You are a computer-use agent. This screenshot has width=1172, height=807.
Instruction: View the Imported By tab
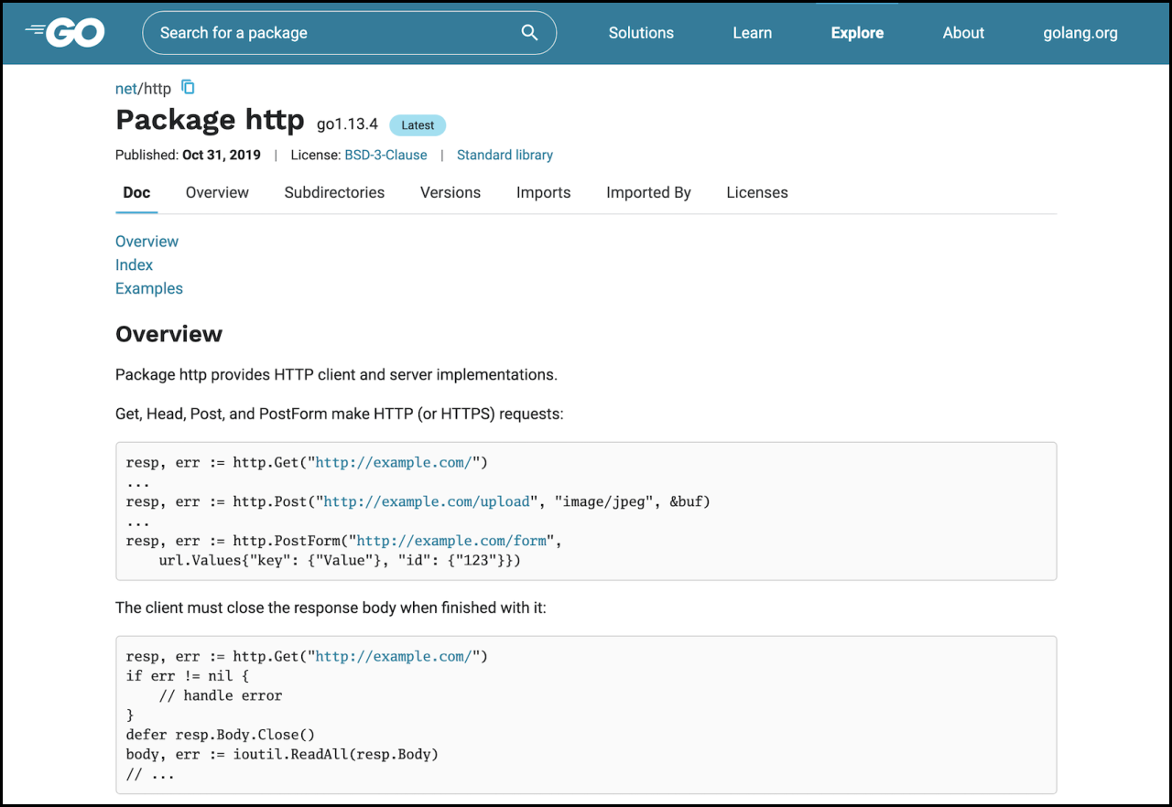(x=648, y=192)
